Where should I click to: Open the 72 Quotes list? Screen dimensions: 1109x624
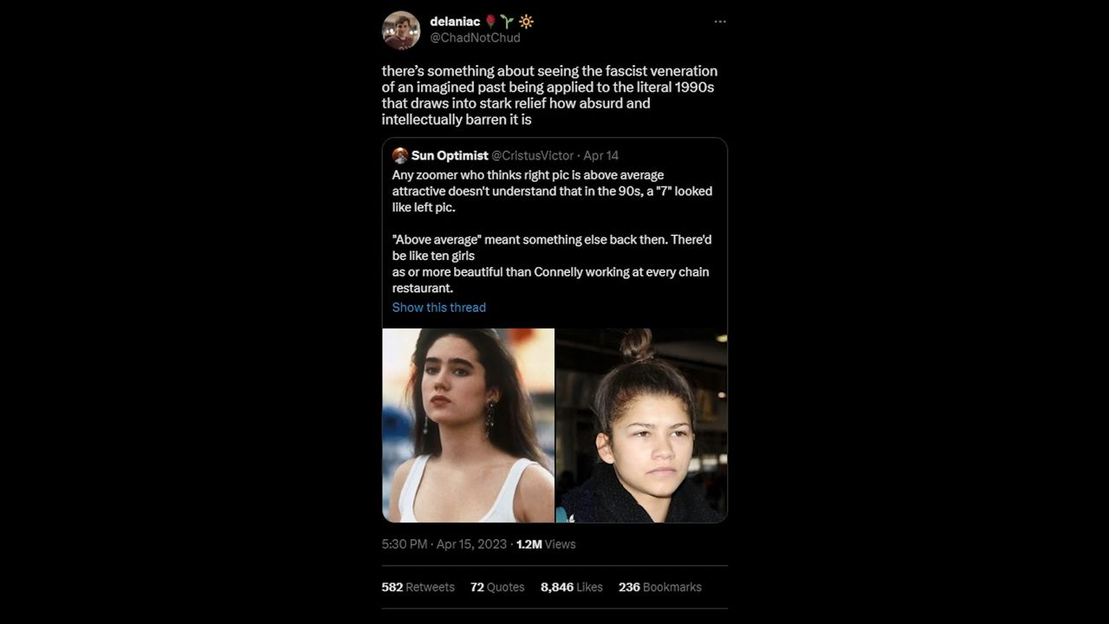[x=497, y=587]
